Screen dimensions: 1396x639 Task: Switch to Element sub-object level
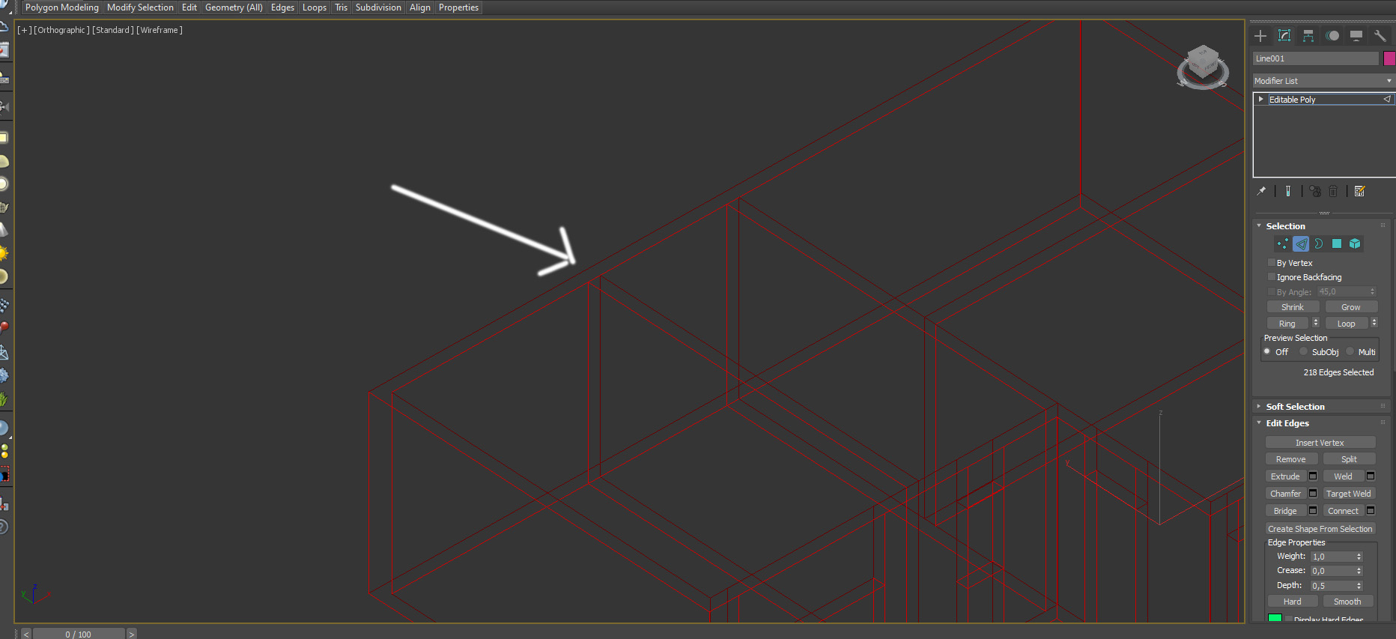pyautogui.click(x=1355, y=243)
